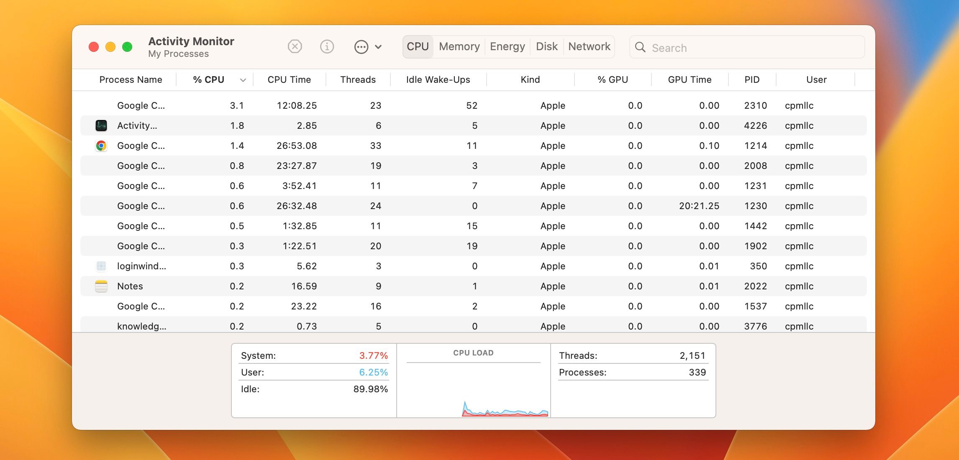
Task: Click the Activity Monitor process icon
Action: [101, 125]
